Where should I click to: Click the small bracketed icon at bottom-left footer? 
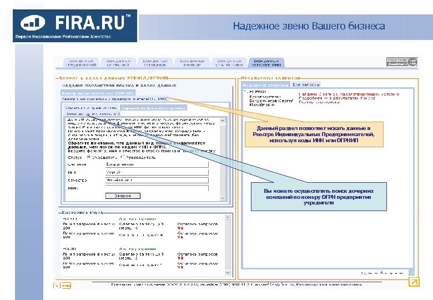(x=57, y=286)
